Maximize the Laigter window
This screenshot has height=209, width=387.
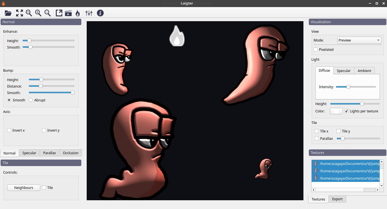pyautogui.click(x=377, y=3)
